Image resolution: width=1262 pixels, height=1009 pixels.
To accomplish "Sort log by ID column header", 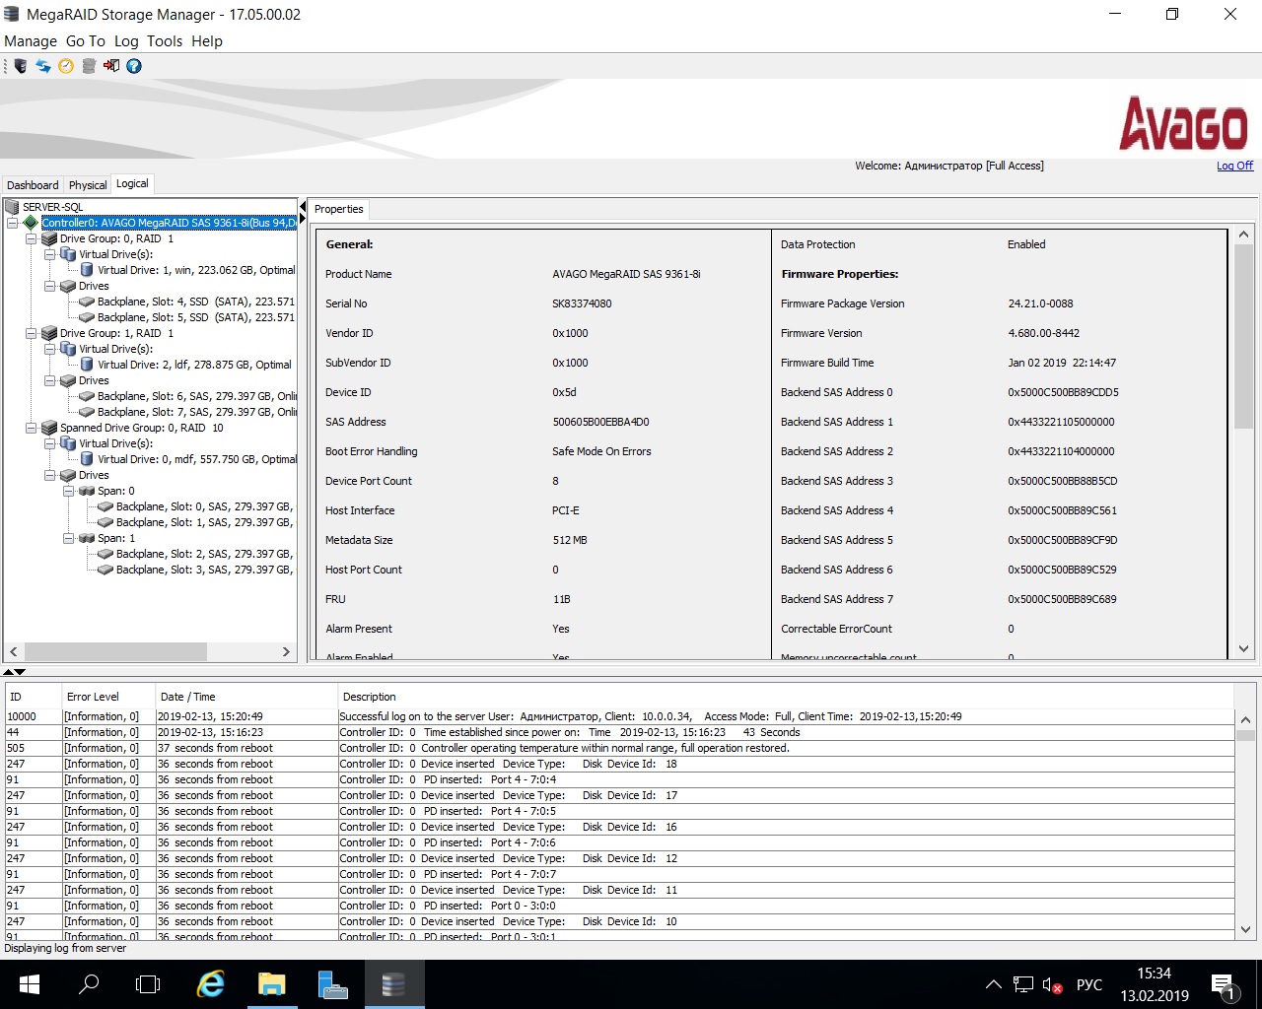I will (33, 697).
